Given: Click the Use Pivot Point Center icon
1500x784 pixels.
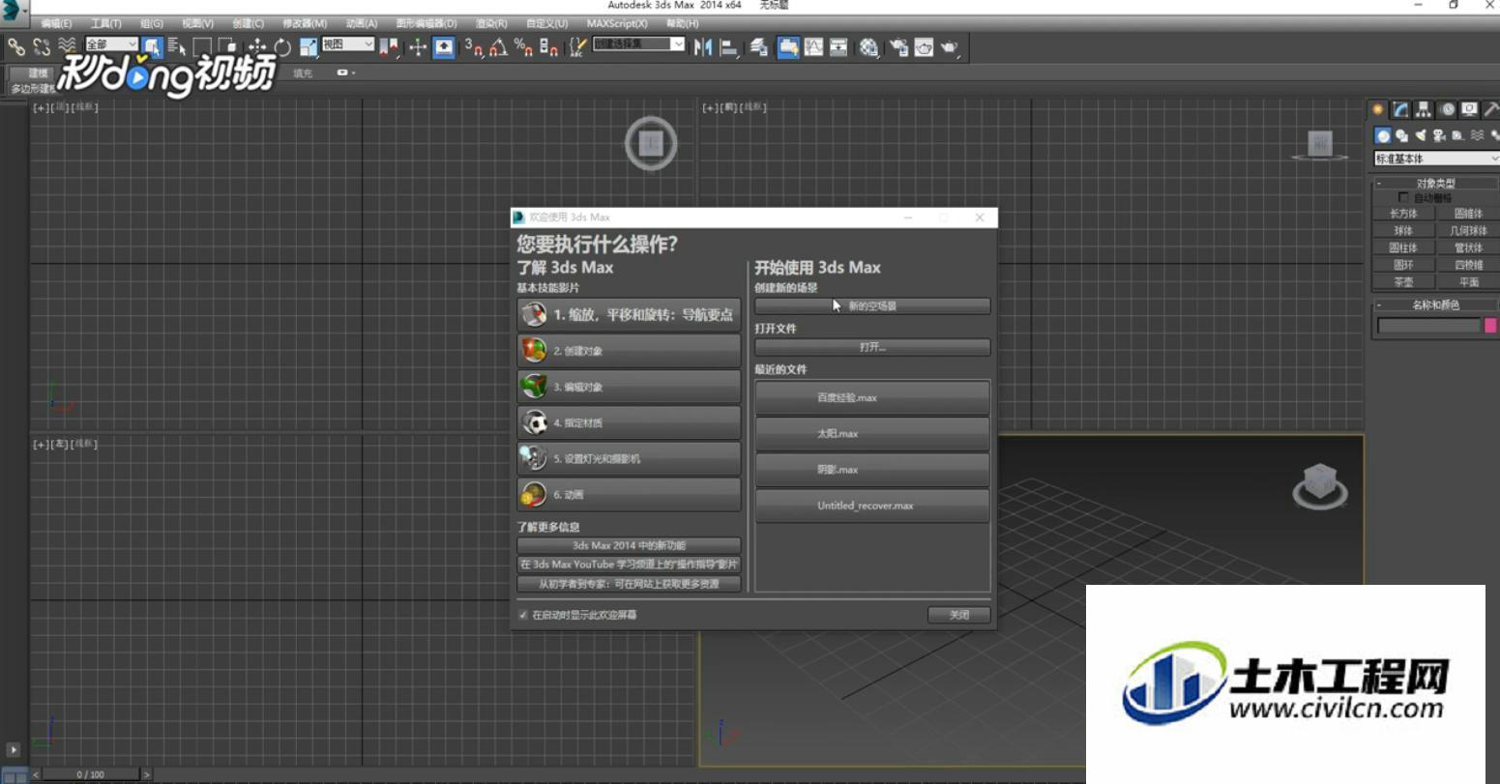Looking at the screenshot, I should pyautogui.click(x=389, y=46).
